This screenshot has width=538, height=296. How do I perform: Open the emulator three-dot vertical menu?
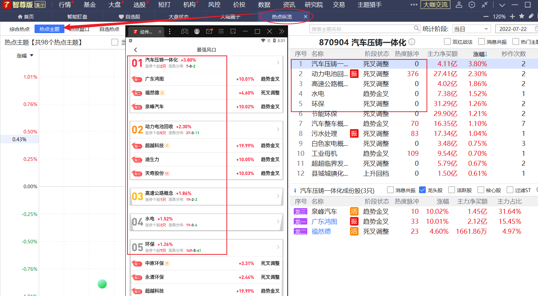click(x=169, y=32)
